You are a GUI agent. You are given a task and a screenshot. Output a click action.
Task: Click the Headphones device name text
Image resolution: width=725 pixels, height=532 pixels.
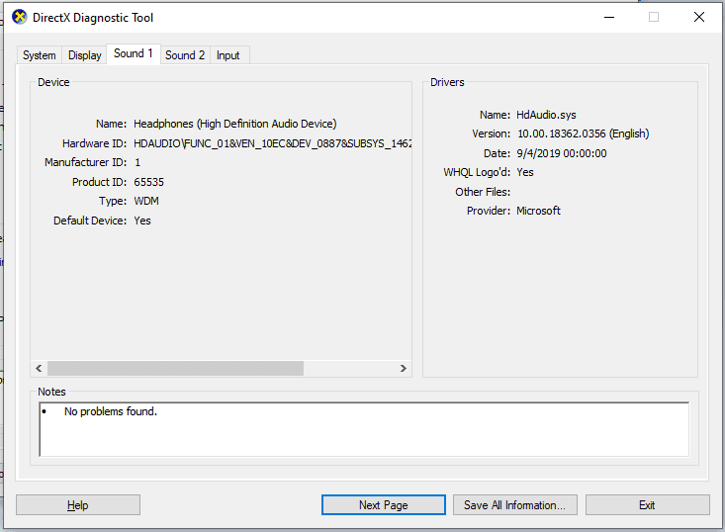point(235,124)
